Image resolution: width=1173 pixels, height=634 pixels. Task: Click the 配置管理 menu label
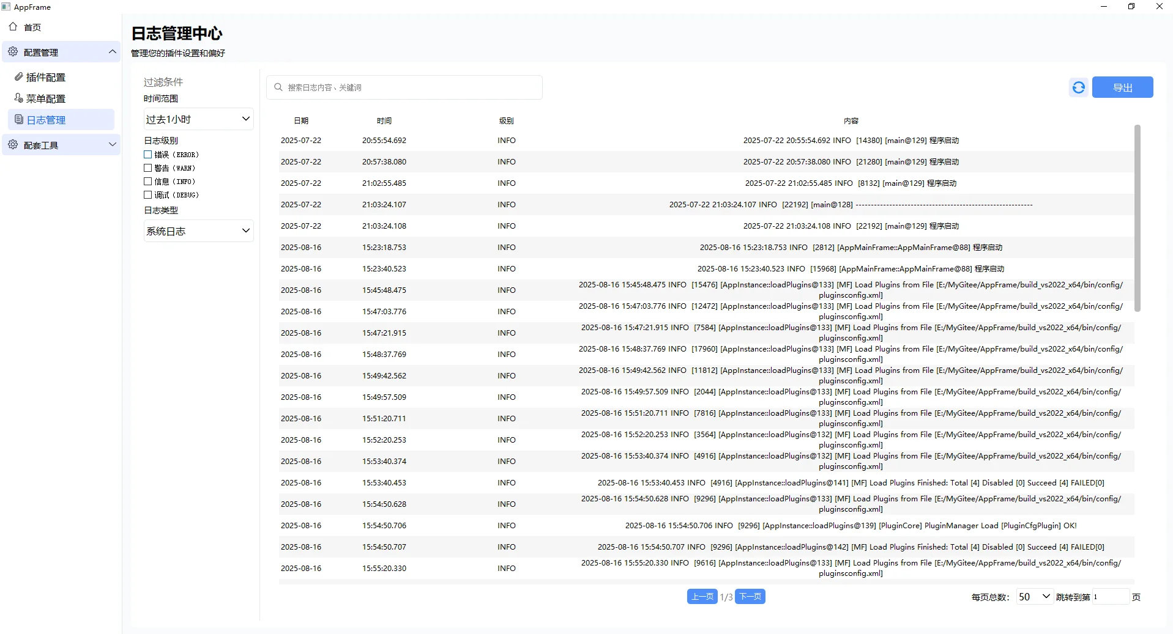(x=41, y=53)
